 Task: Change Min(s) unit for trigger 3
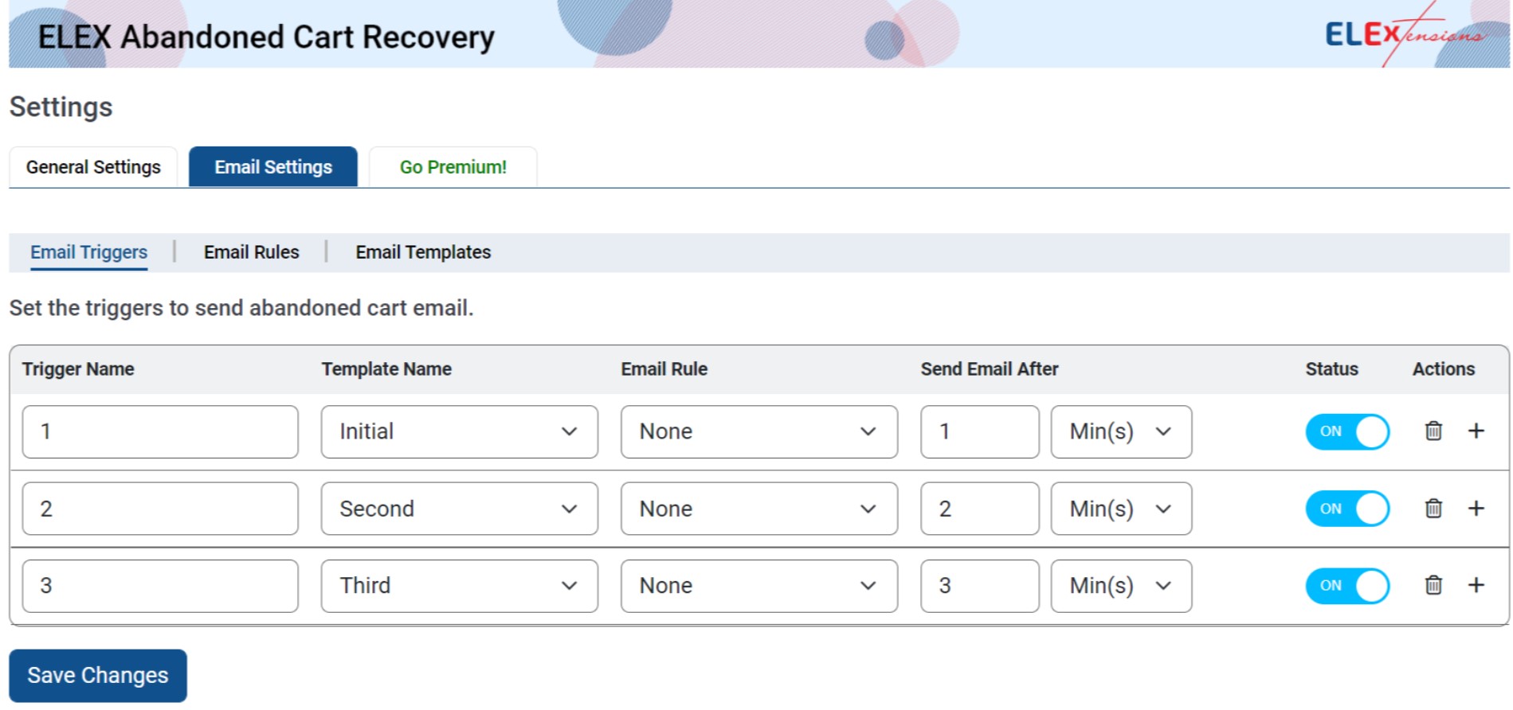(1121, 586)
